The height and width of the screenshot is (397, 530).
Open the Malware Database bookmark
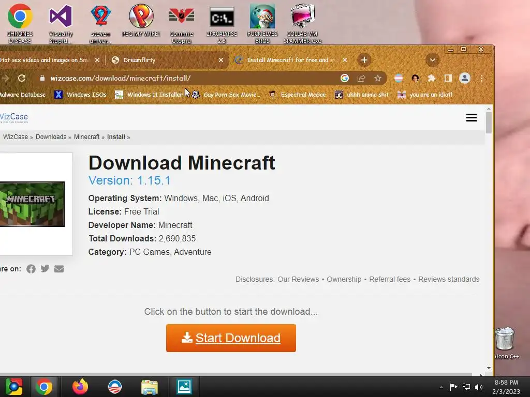coord(23,95)
